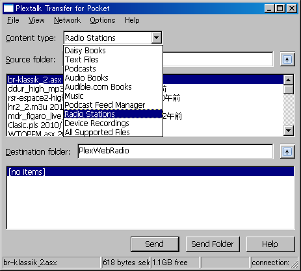Select Music content type
301x271 pixels.
tap(113, 96)
